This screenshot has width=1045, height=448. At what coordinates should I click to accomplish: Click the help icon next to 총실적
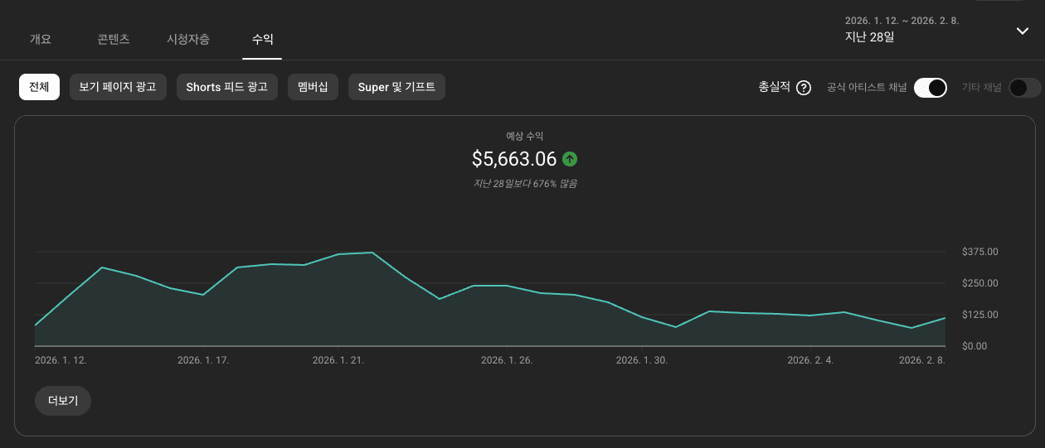(803, 88)
